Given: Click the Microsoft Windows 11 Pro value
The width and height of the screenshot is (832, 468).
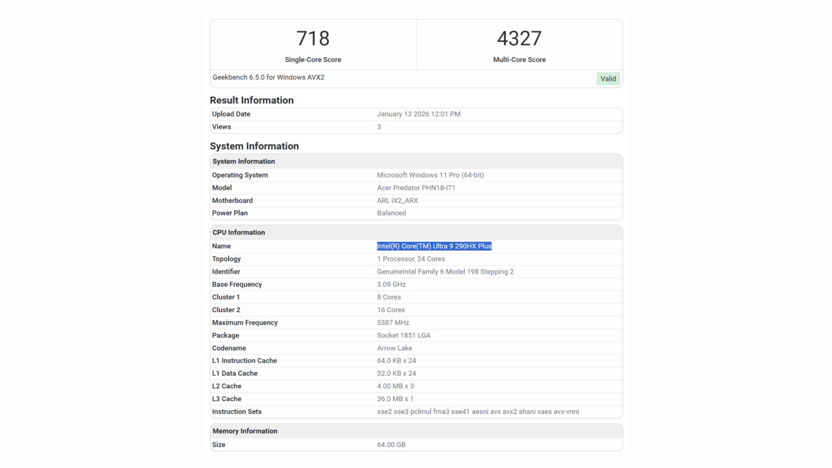Looking at the screenshot, I should coord(430,175).
